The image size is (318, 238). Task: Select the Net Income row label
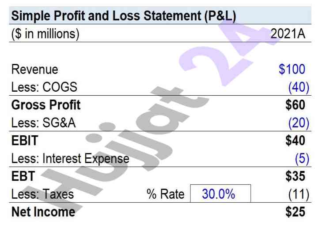pos(43,212)
